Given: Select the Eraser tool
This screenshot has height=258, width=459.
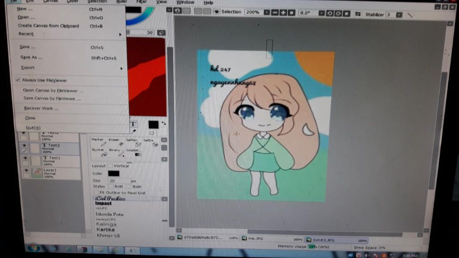Looking at the screenshot, I should click(121, 144).
